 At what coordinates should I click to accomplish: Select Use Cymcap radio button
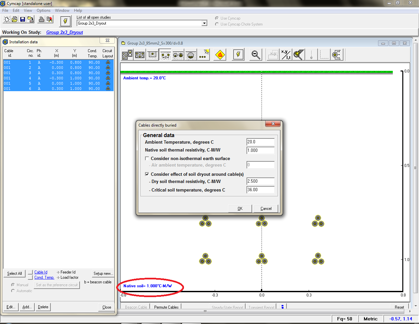(217, 18)
